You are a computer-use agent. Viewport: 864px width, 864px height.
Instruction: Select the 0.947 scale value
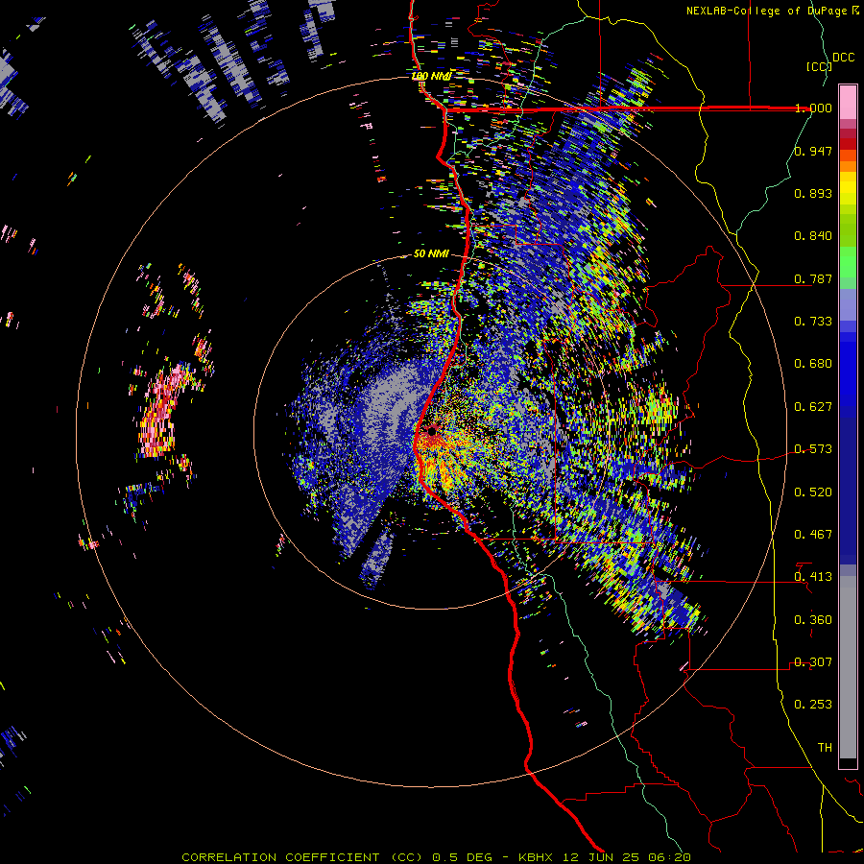813,151
